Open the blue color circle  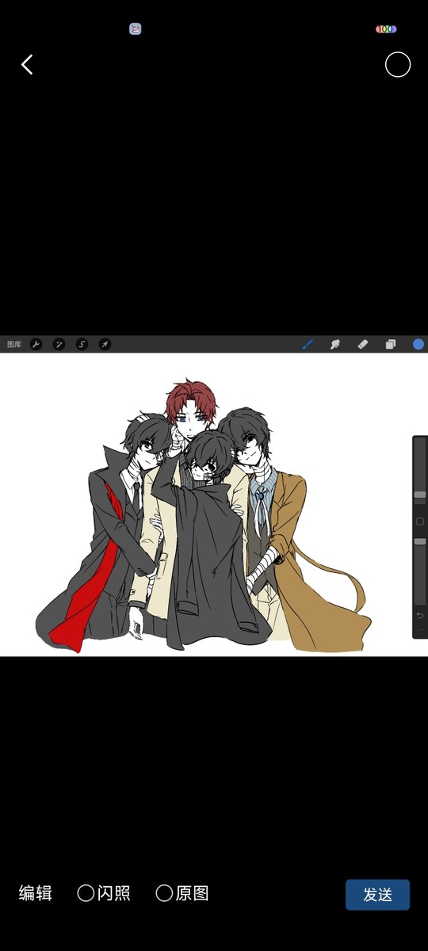418,344
